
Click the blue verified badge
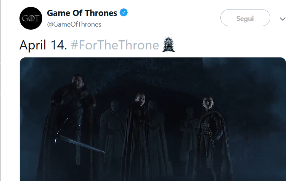(x=124, y=13)
